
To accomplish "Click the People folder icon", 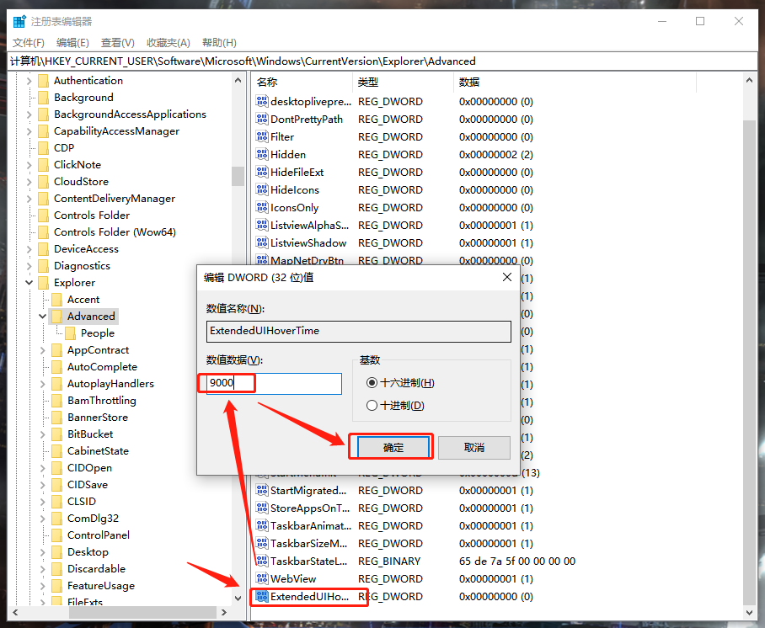I will [x=69, y=333].
